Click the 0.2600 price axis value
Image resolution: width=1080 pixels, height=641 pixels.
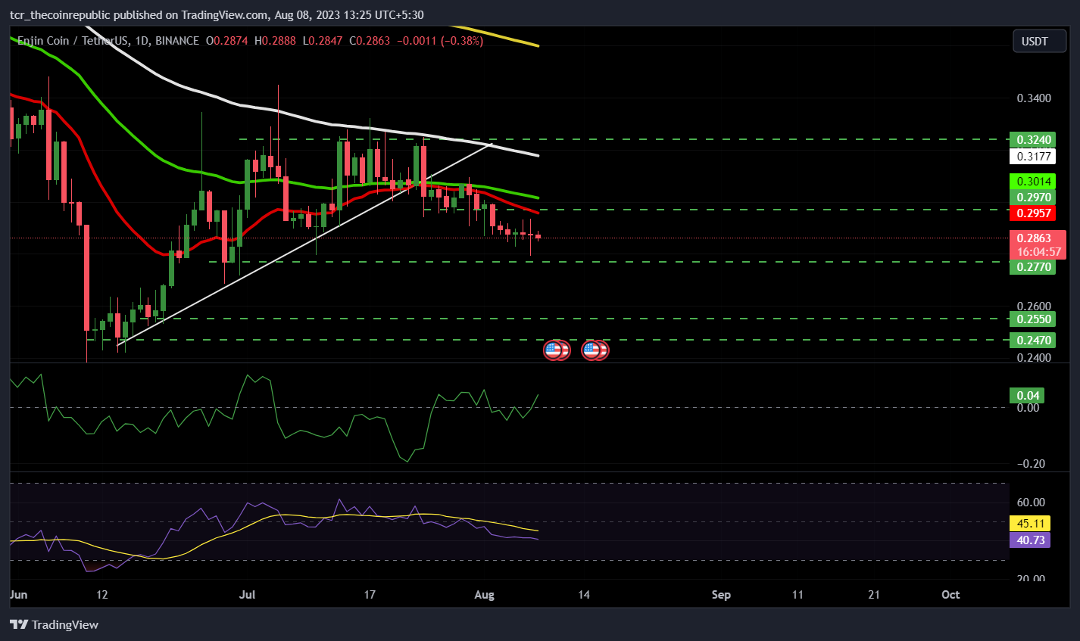[x=1034, y=306]
